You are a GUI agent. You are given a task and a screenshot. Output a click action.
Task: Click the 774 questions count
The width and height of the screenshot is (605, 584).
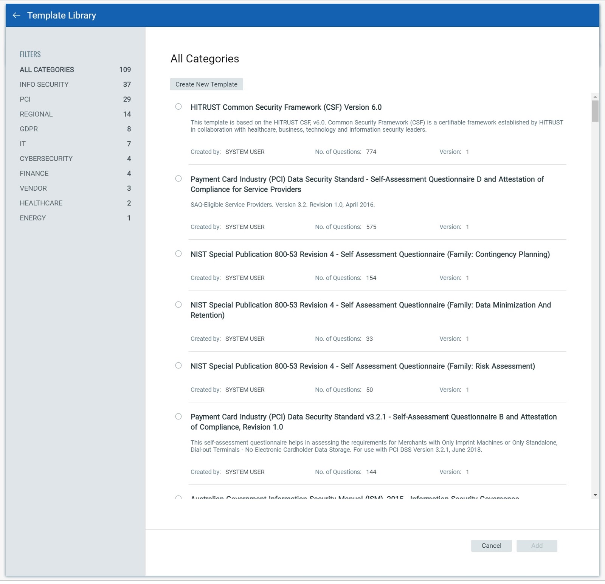(x=371, y=152)
